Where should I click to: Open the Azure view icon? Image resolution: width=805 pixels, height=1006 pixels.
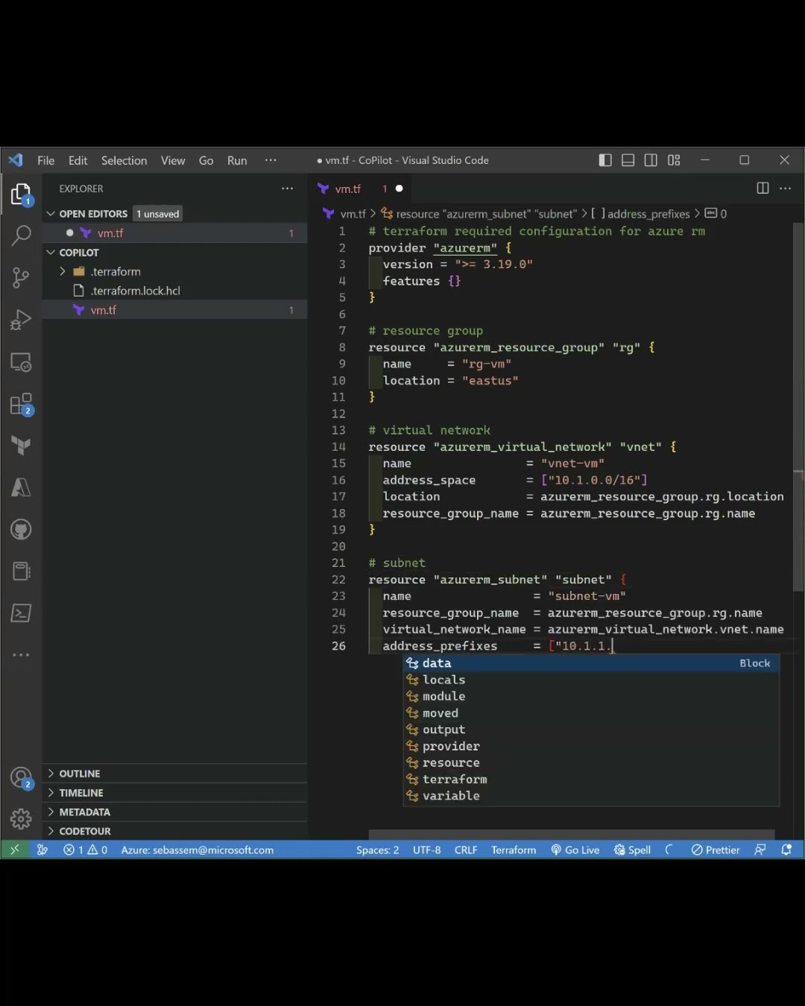click(21, 487)
